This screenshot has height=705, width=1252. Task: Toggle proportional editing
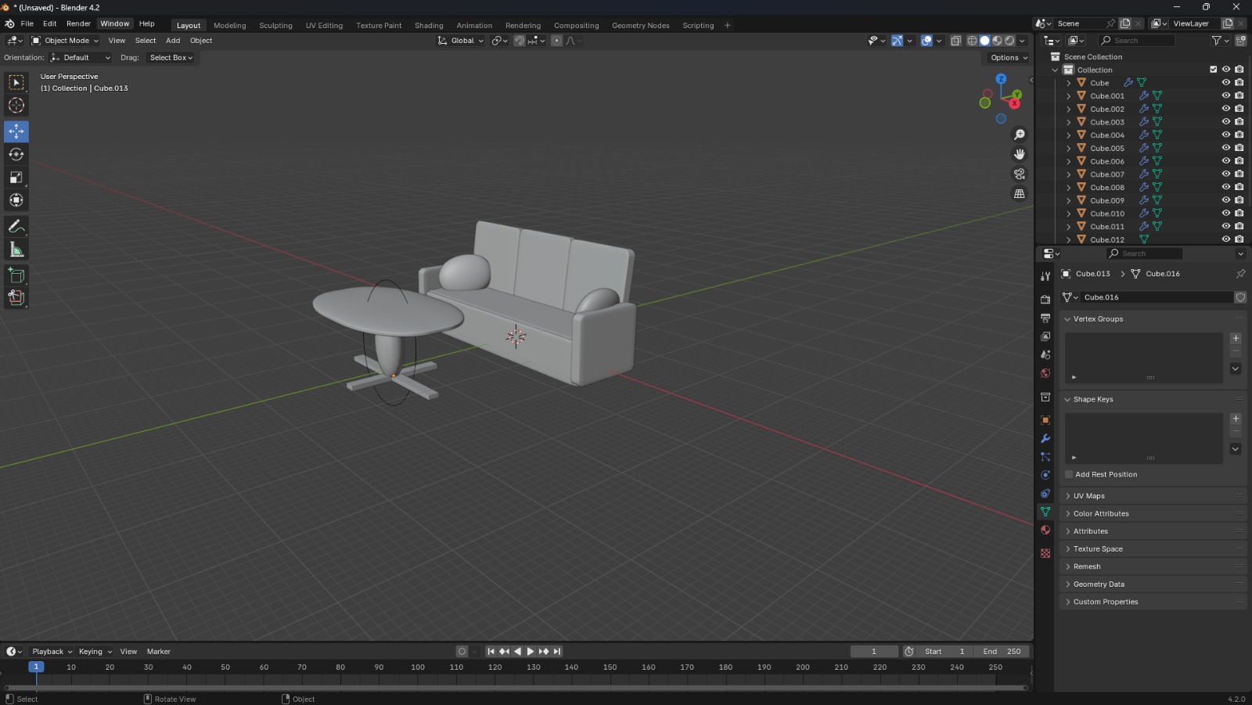(557, 41)
